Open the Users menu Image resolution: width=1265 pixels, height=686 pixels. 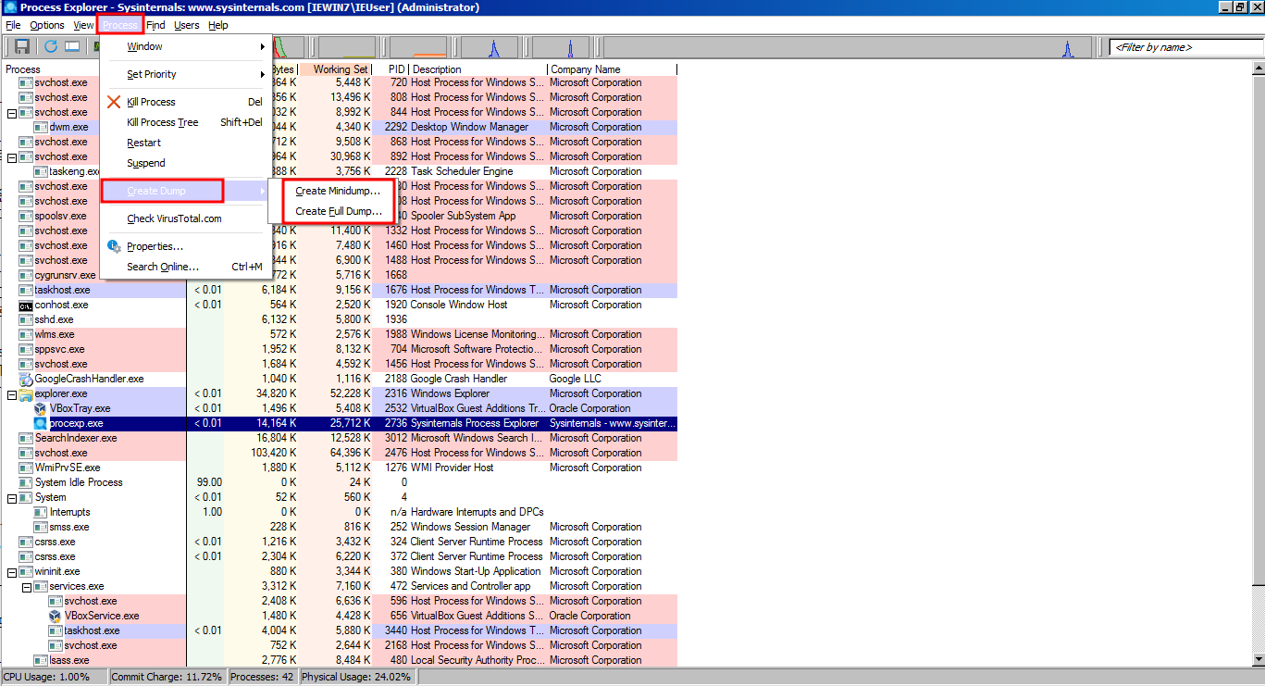coord(186,25)
